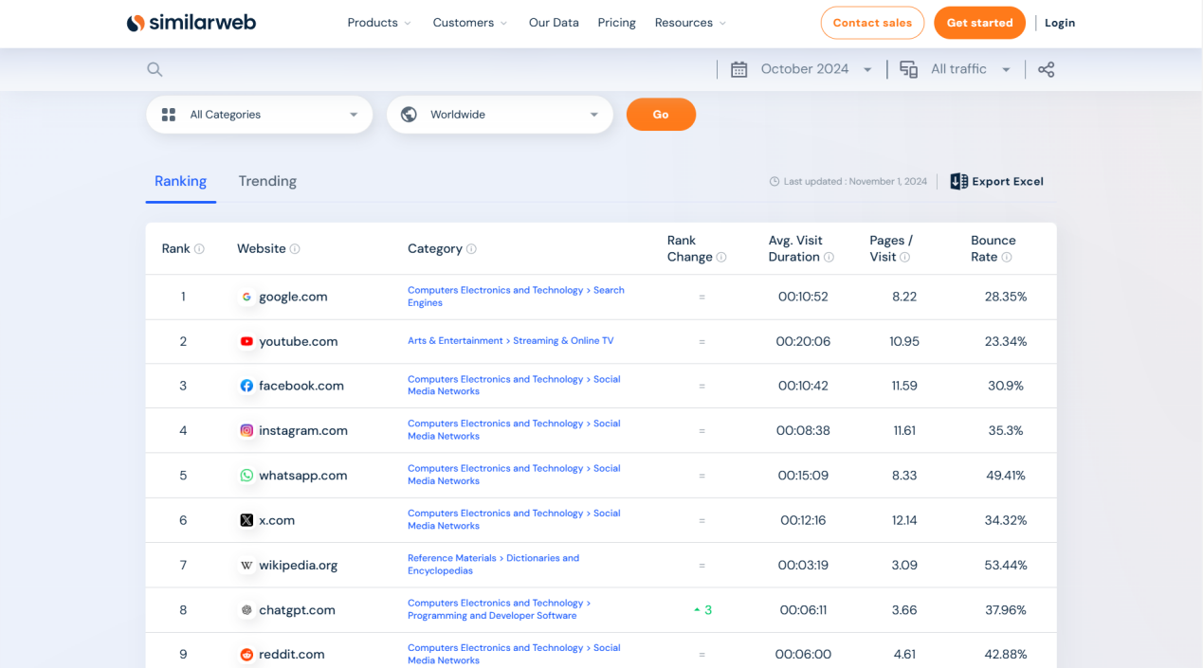Image resolution: width=1203 pixels, height=668 pixels.
Task: Click the devices icon beside All traffic
Action: click(x=908, y=69)
